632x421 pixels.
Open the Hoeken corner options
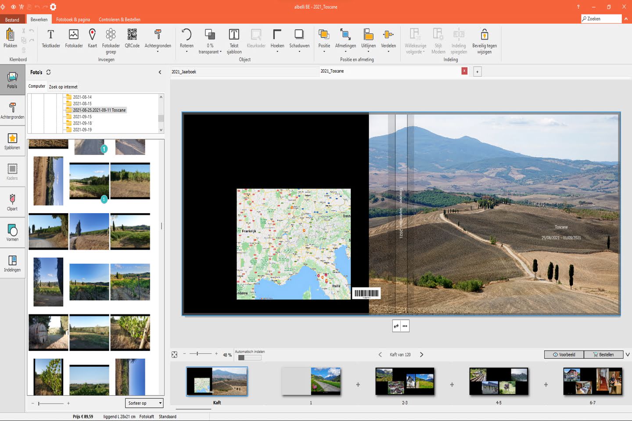pyautogui.click(x=277, y=41)
